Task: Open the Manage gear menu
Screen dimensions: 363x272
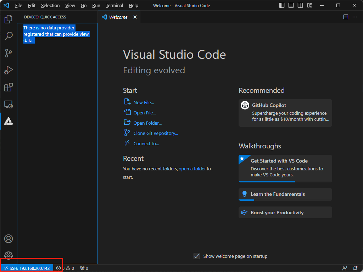Action: pyautogui.click(x=9, y=255)
